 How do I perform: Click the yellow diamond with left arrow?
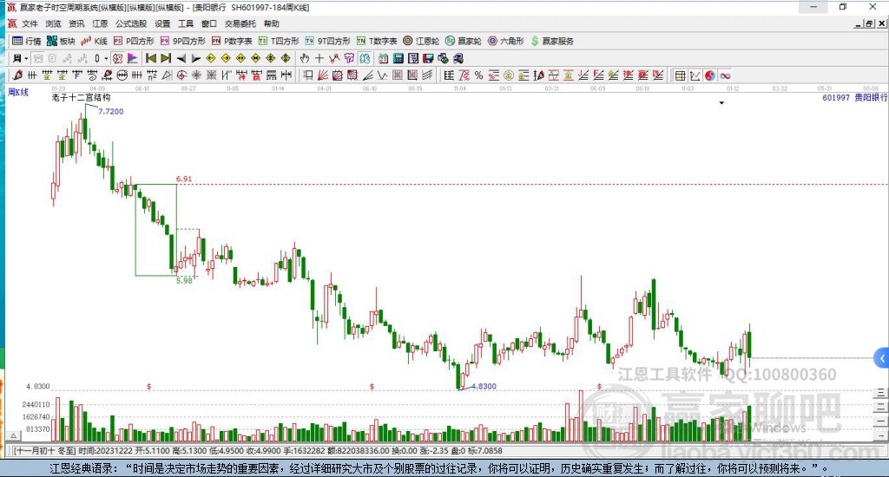tap(211, 58)
